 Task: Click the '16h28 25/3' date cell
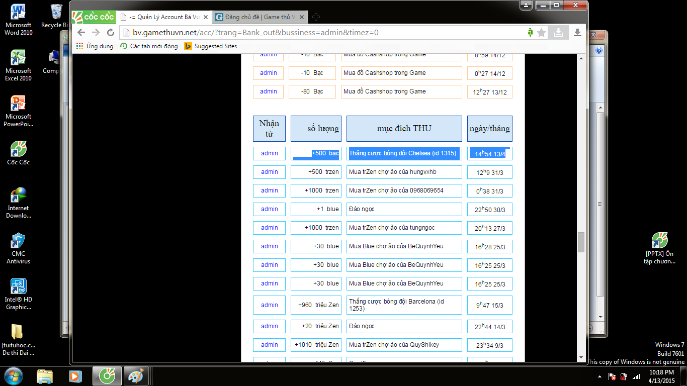pos(490,246)
